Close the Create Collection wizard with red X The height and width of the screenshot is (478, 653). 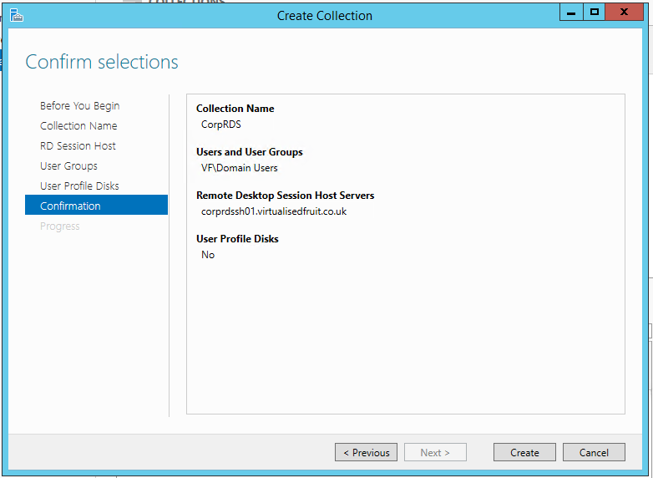625,13
